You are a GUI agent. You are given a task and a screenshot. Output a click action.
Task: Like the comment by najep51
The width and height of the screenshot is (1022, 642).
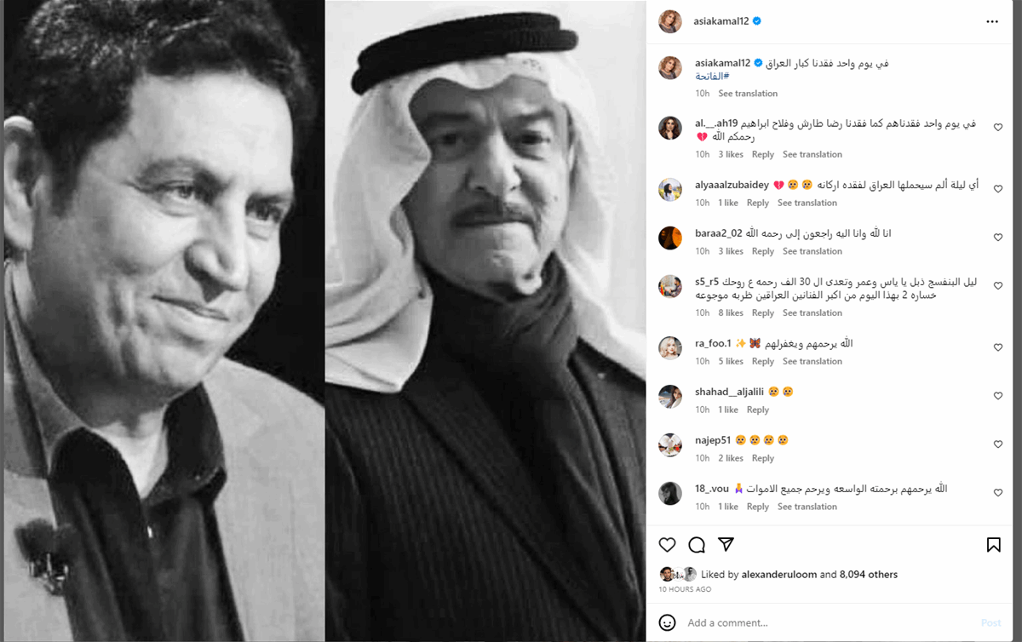[998, 444]
